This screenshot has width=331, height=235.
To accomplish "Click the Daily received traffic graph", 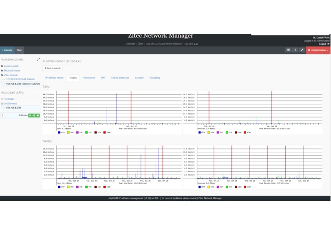I will point(252,113).
